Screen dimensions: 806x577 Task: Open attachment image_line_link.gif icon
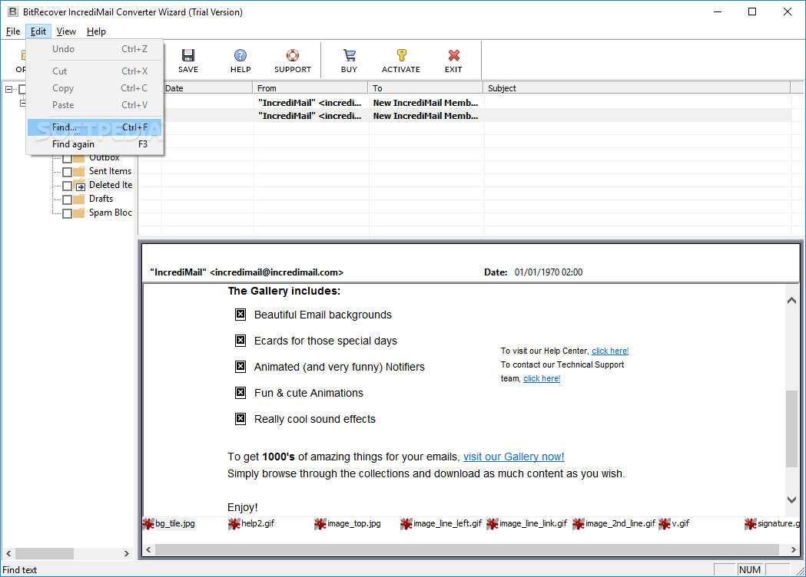[x=493, y=523]
